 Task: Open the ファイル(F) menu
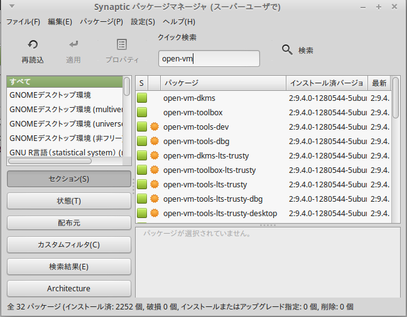pyautogui.click(x=23, y=22)
